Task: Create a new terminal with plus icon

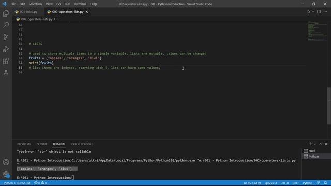Action: pyautogui.click(x=310, y=144)
